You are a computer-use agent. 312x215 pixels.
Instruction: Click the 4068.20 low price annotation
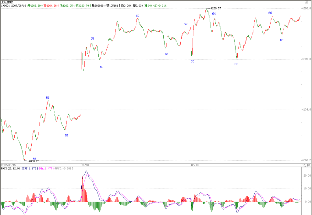[x=34, y=161]
